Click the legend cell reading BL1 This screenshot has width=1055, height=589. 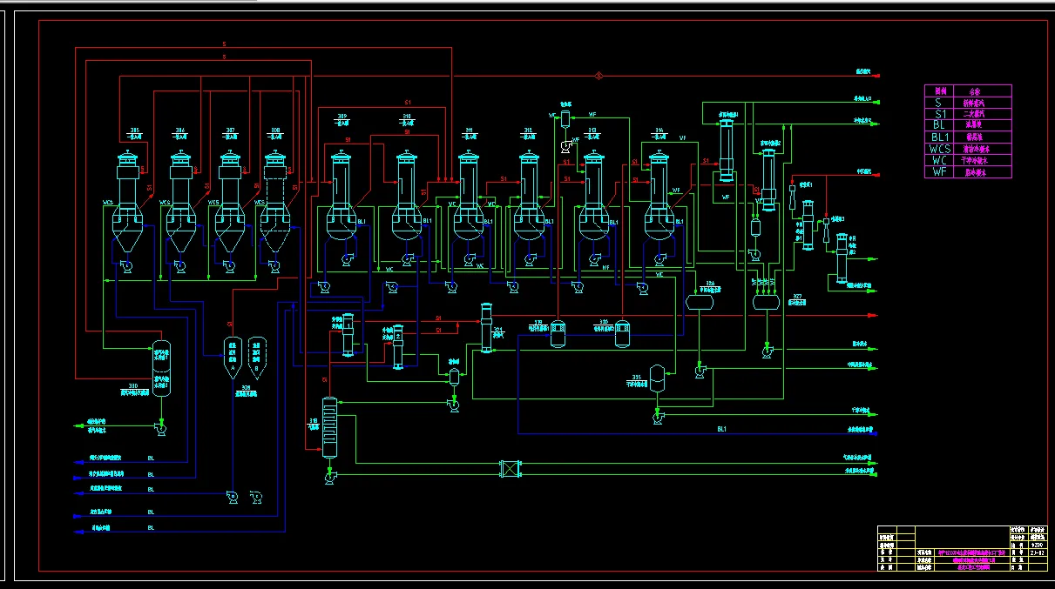[x=938, y=137]
